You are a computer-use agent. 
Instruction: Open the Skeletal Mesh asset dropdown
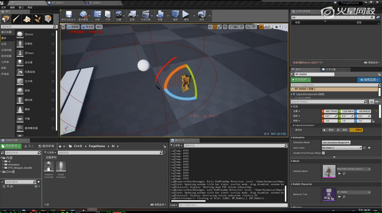[353, 169]
